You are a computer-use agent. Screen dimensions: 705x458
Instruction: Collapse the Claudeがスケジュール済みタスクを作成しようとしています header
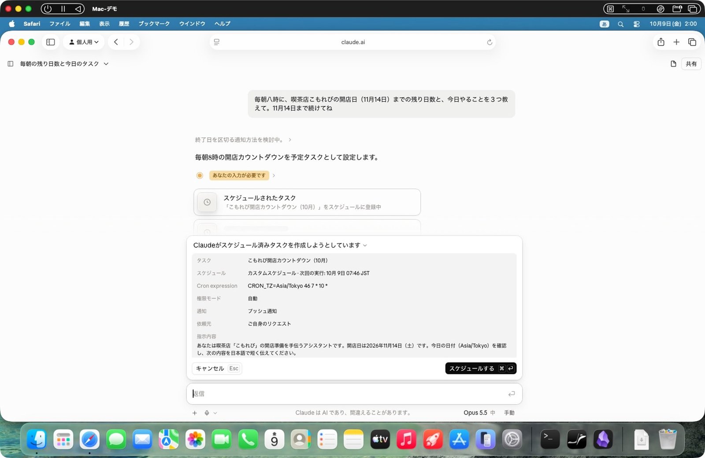(x=280, y=245)
